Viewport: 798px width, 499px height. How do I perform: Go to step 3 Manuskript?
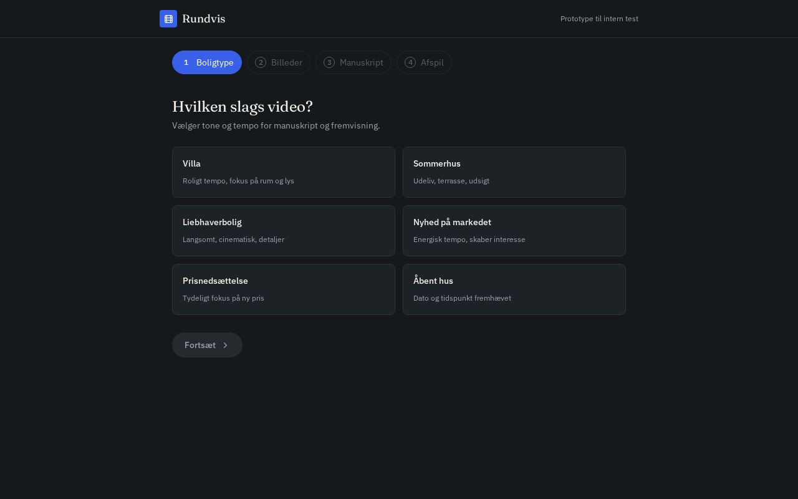tap(353, 62)
